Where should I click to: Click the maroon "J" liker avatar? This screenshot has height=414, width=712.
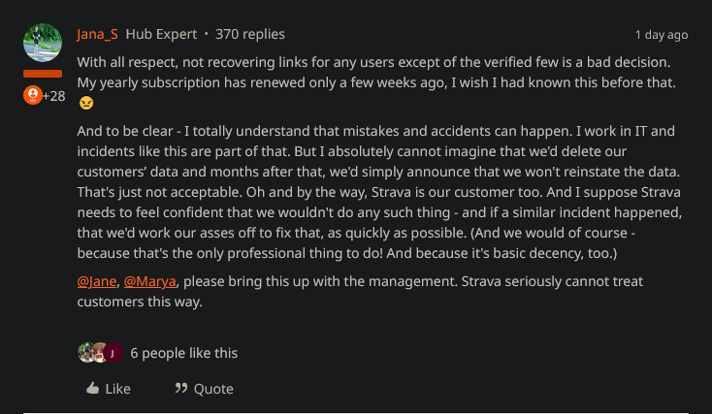113,353
